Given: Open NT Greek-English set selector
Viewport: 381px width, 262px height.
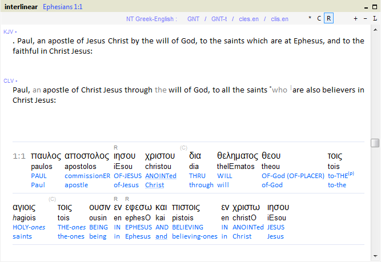Looking at the screenshot, I should [151, 19].
